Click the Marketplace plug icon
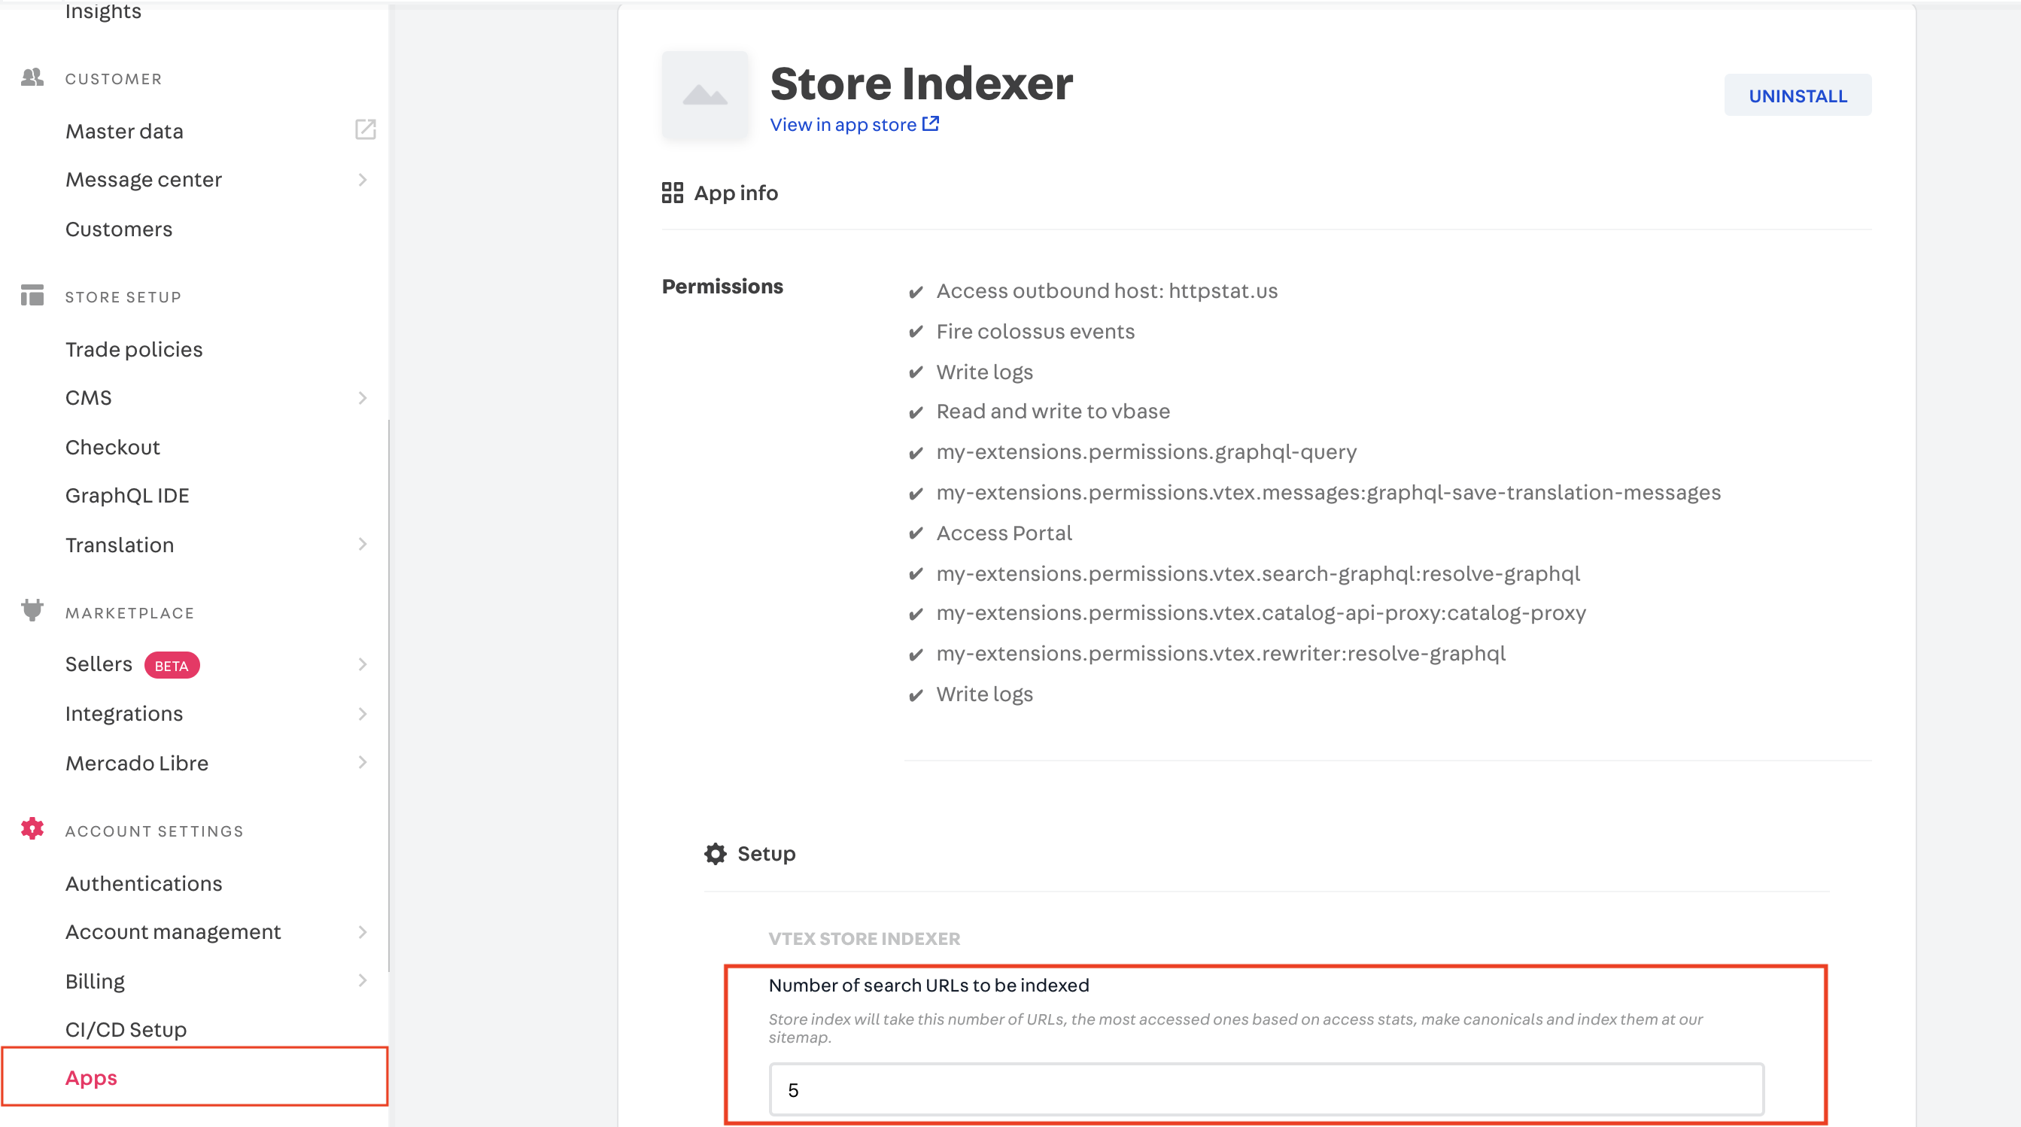Viewport: 2021px width, 1127px height. [32, 611]
